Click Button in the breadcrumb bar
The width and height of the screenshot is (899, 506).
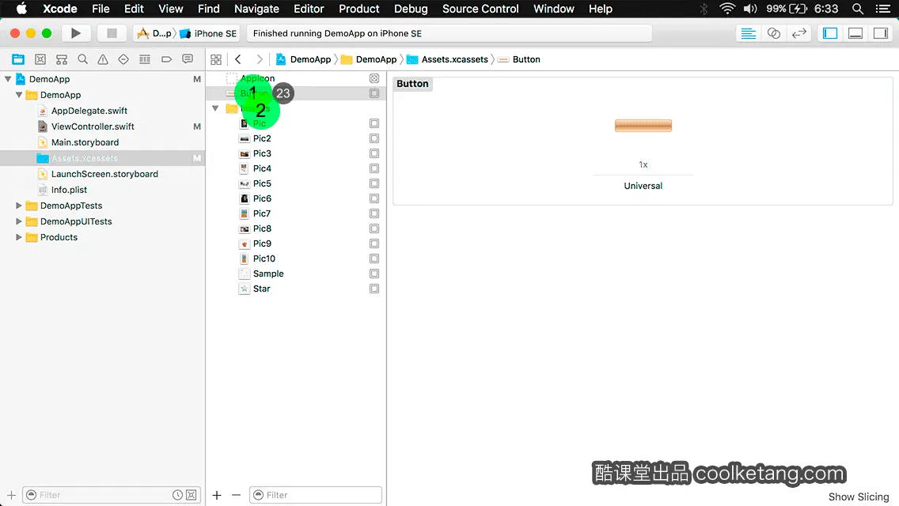519,59
